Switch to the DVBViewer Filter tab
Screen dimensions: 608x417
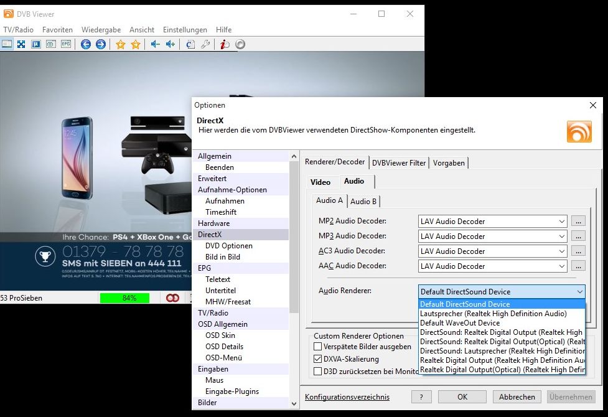[x=399, y=163]
